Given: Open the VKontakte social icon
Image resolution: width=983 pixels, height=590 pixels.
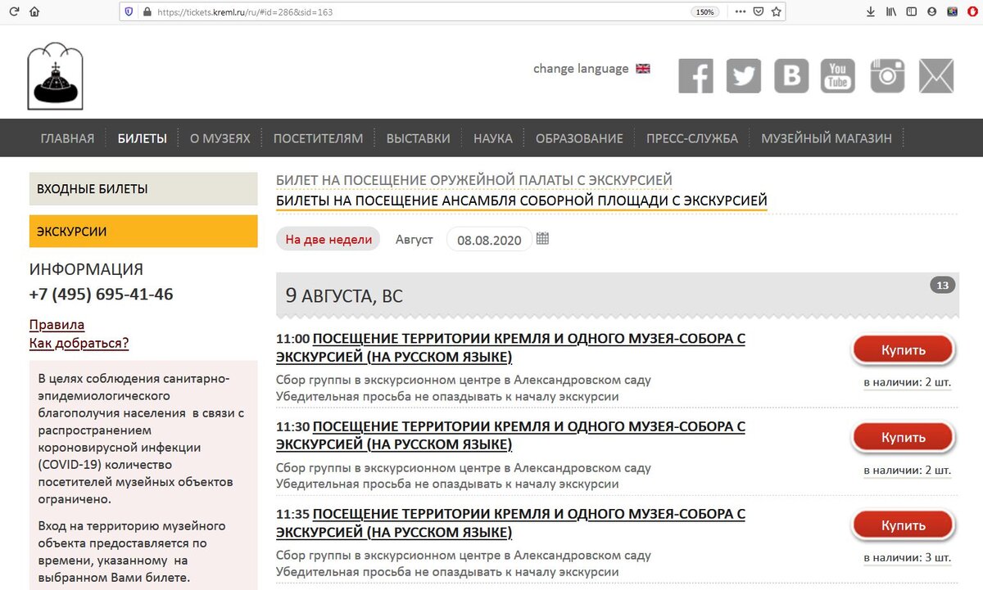Looking at the screenshot, I should point(791,76).
